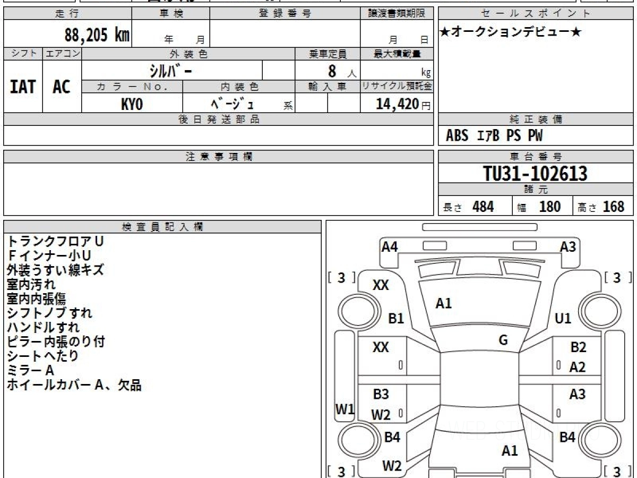Click the 走行 header cell
Image resolution: width=637 pixels, height=478 pixels.
pos(67,13)
